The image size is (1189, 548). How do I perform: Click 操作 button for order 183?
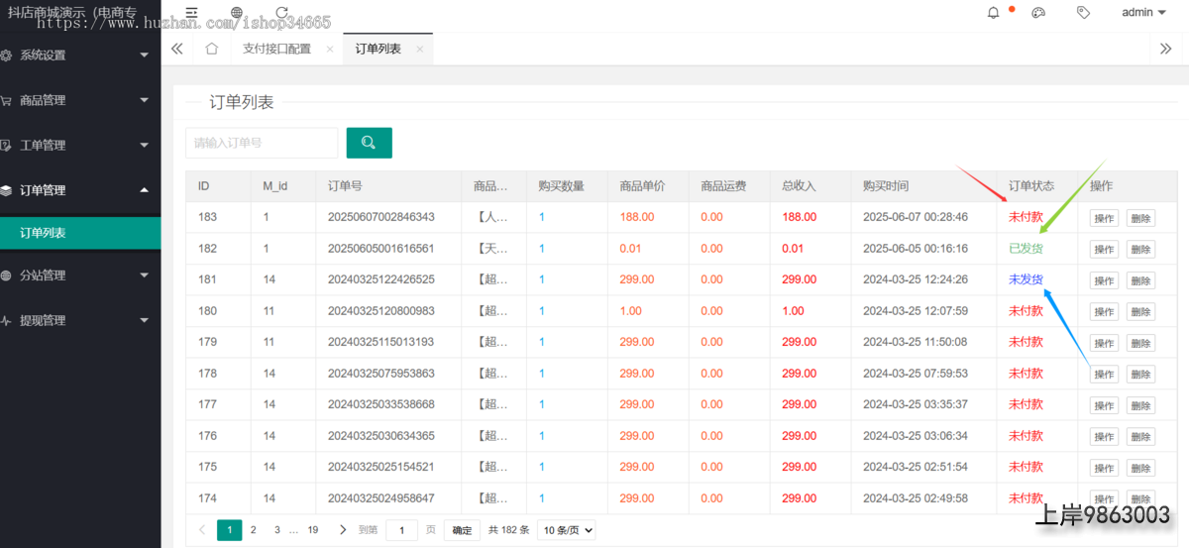1104,219
